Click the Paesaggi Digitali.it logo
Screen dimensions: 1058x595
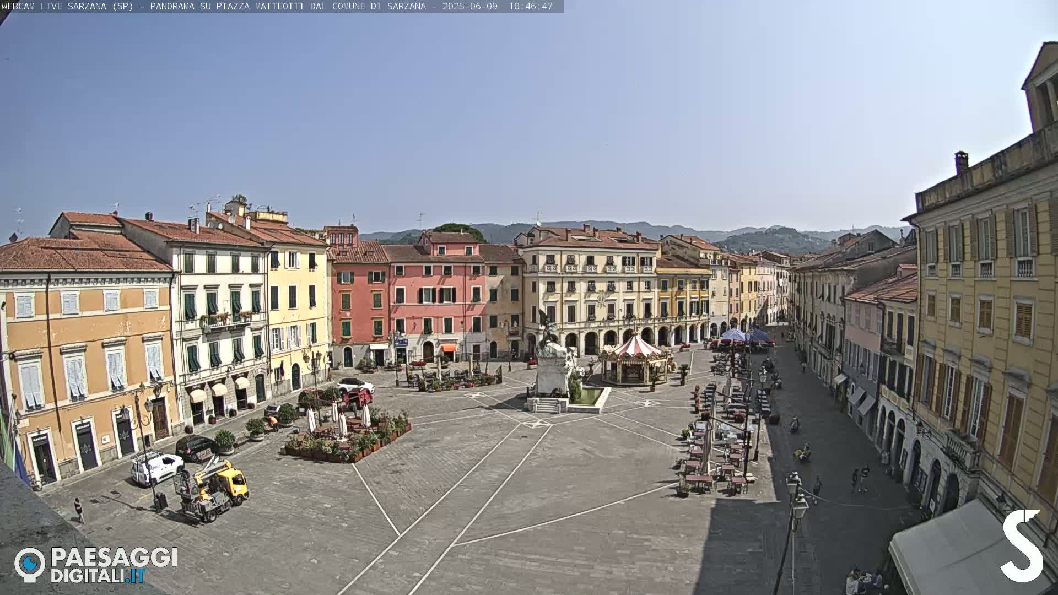[96, 565]
